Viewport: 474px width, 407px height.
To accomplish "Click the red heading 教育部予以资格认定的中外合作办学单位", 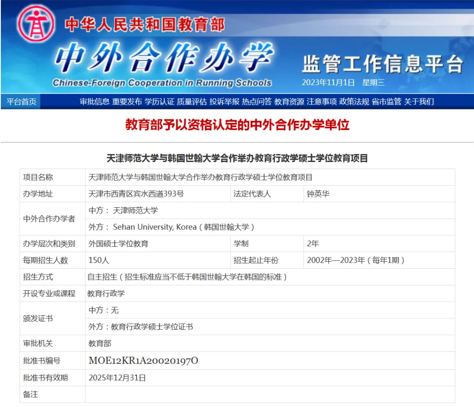I will 237,125.
